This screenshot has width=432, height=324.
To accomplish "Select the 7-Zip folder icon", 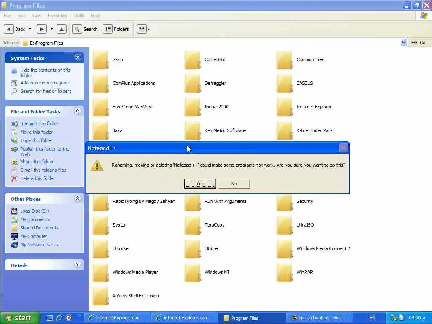I will (x=100, y=60).
